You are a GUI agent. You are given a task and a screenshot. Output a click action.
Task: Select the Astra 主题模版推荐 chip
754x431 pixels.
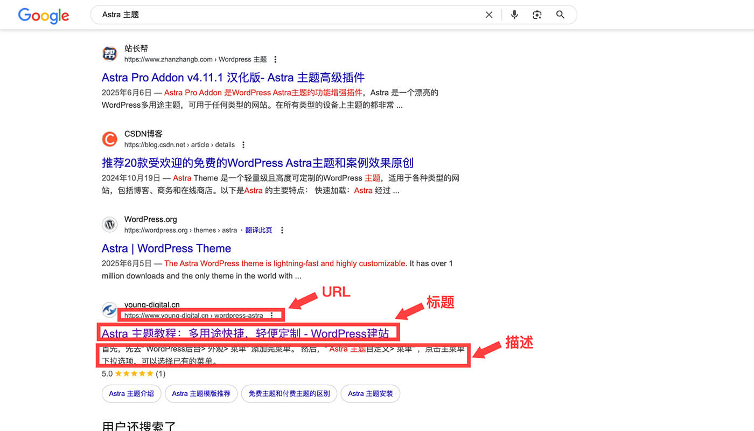point(201,394)
